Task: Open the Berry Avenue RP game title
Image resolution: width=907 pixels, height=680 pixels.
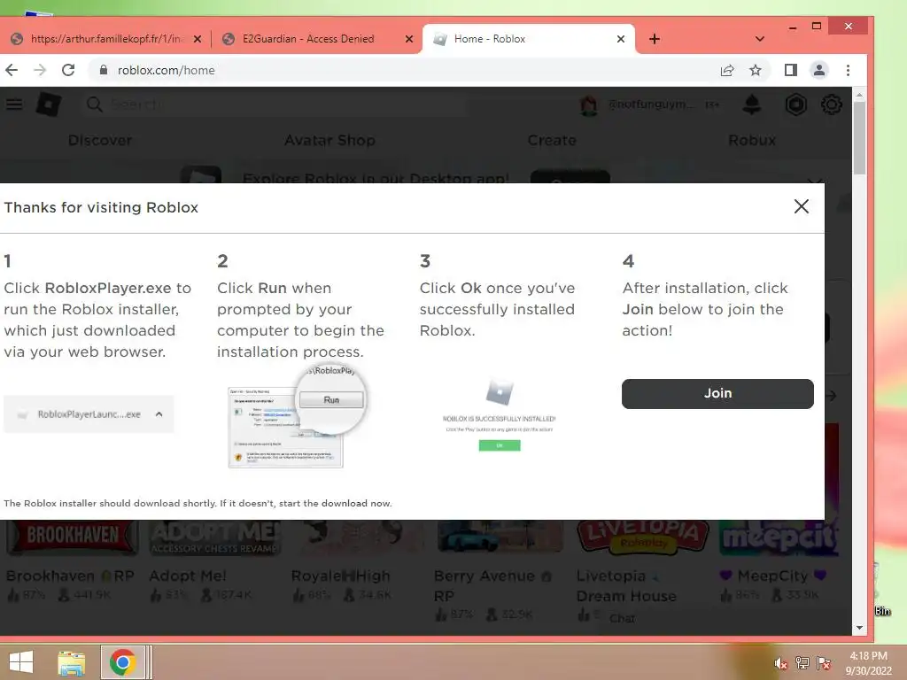Action: pyautogui.click(x=492, y=586)
